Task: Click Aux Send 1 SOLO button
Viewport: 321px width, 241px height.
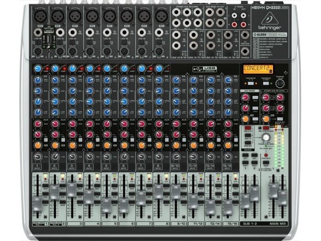Action: pyautogui.click(x=255, y=97)
